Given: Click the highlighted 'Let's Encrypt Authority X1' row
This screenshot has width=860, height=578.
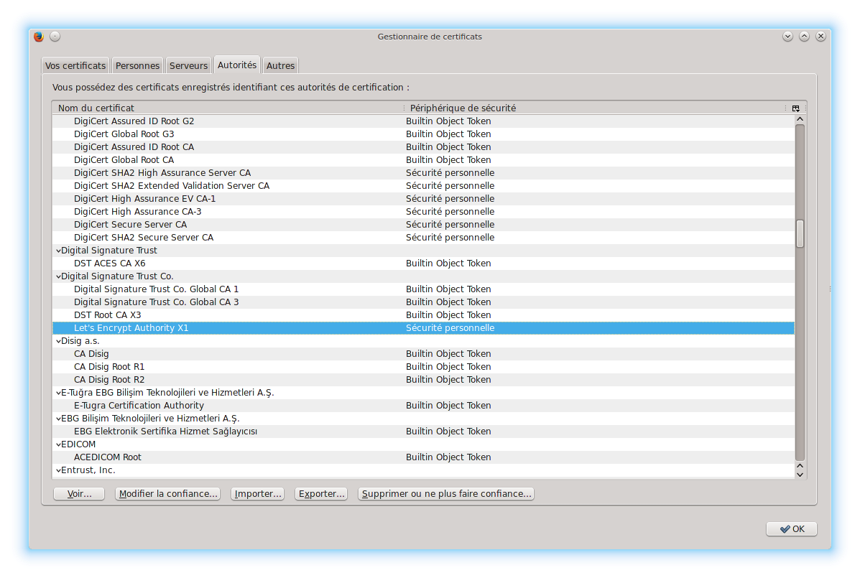Looking at the screenshot, I should pos(423,328).
